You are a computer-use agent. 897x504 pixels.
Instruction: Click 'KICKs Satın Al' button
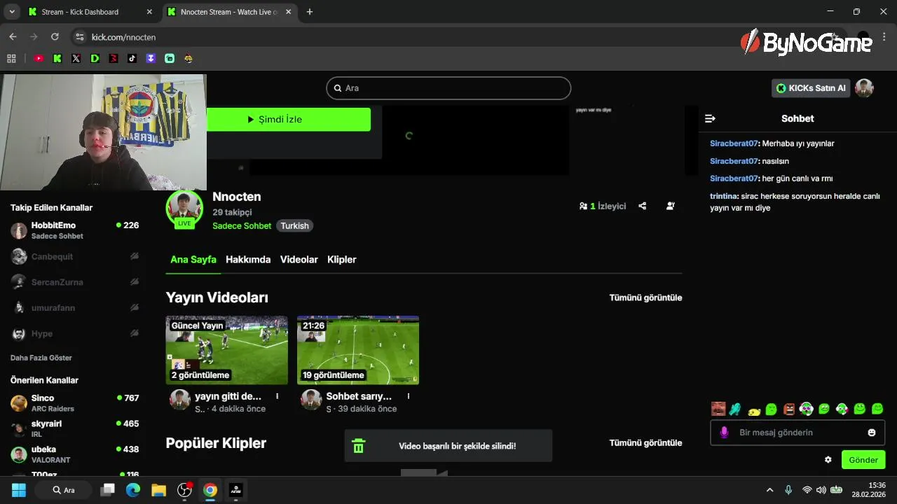[x=811, y=88]
